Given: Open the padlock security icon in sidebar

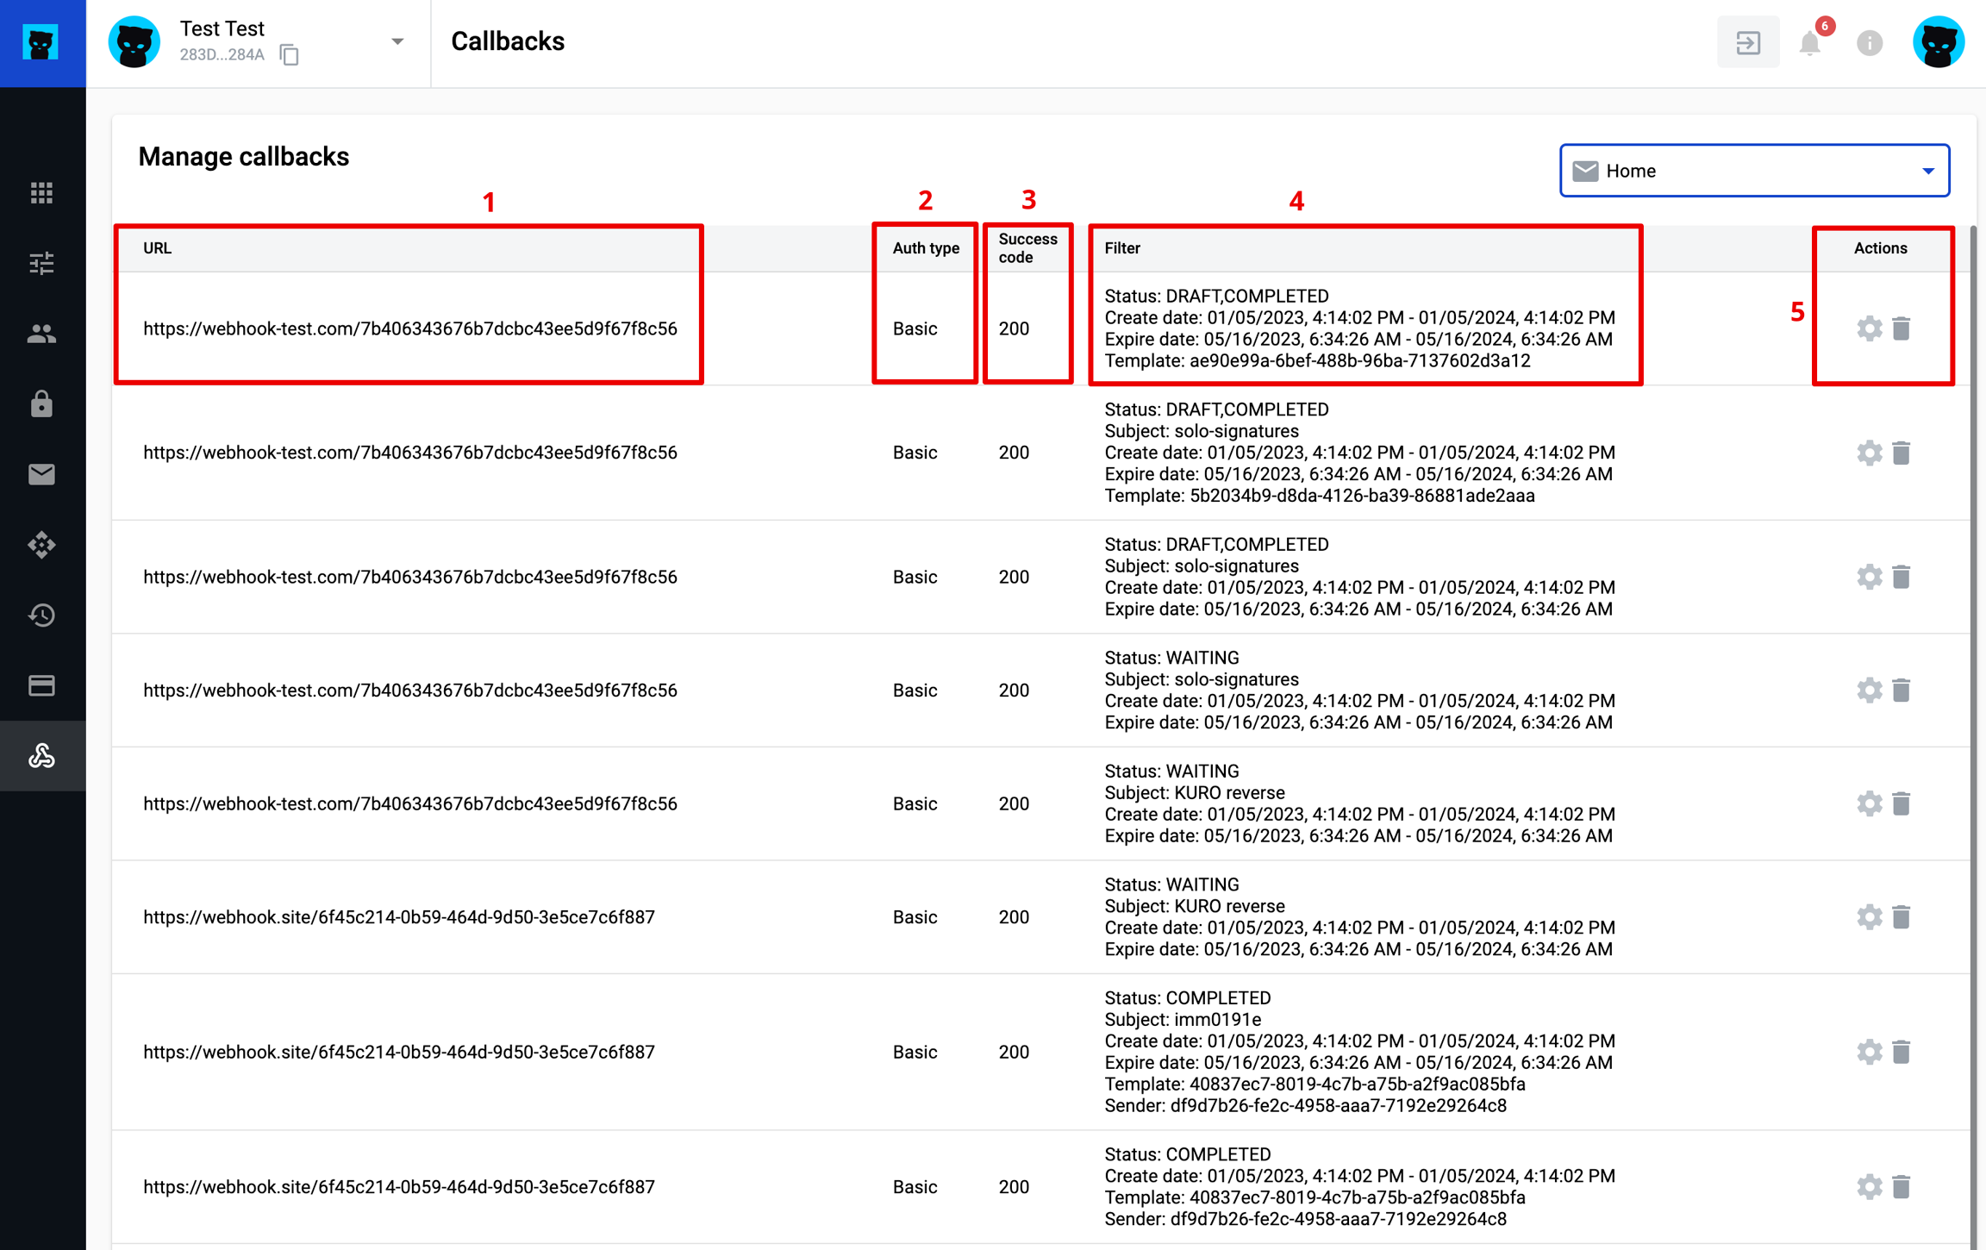Looking at the screenshot, I should click(x=41, y=404).
